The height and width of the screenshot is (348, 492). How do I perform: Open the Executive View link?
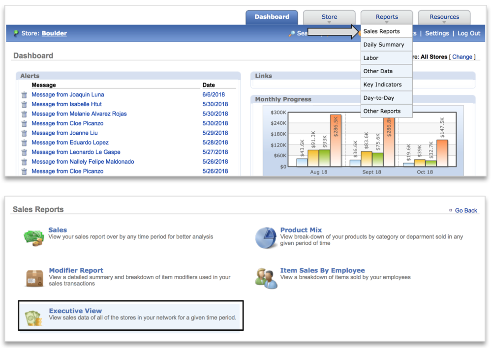[75, 311]
